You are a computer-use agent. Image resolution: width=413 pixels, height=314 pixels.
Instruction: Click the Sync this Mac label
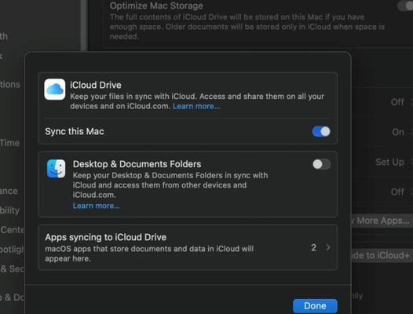pos(75,131)
